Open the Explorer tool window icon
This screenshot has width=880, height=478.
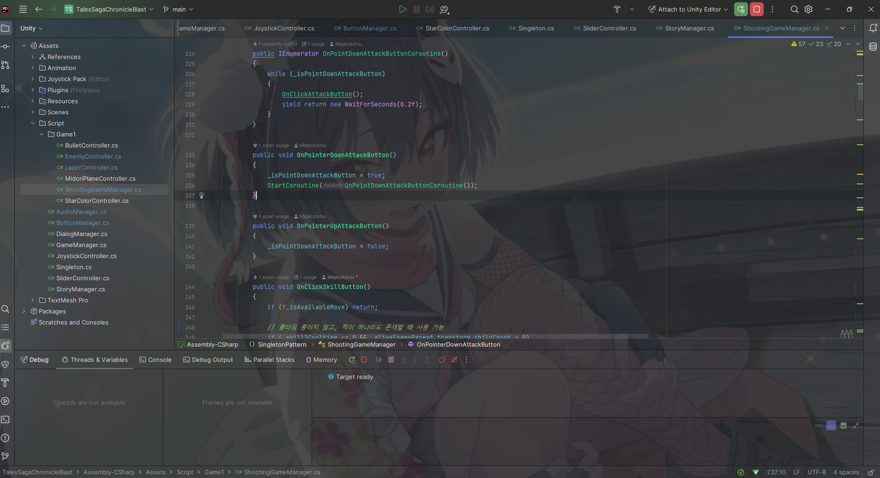pos(6,28)
